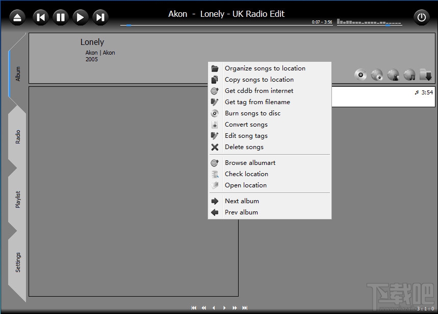Click the play button
The image size is (438, 314).
pos(80,17)
